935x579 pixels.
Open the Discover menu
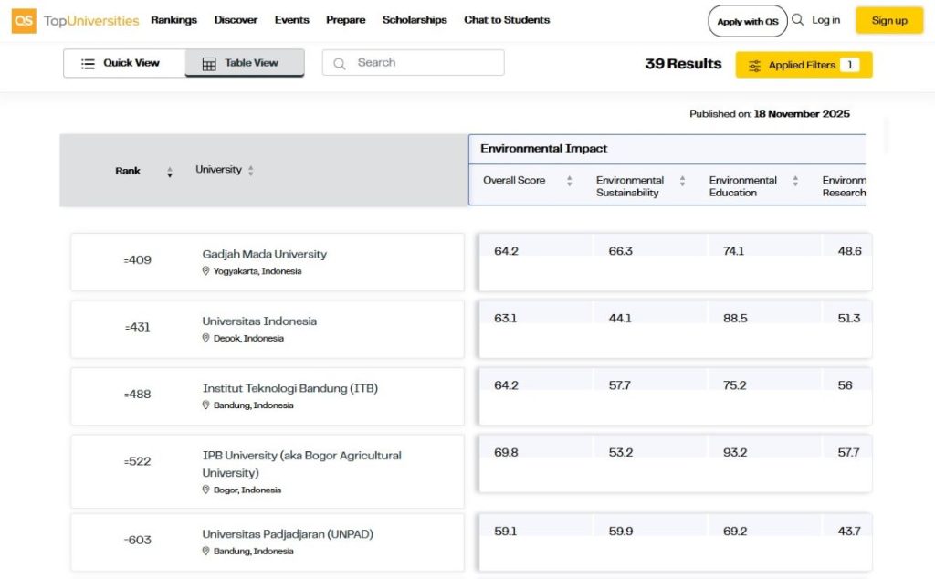pyautogui.click(x=236, y=20)
